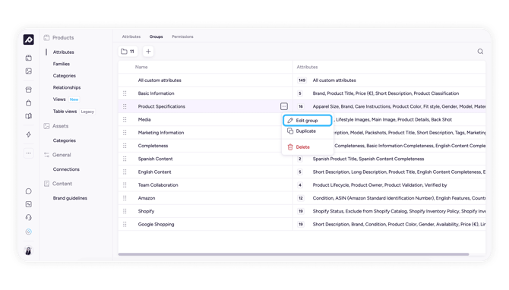Open the Product Specifications row options menu
The image size is (509, 290).
(283, 106)
